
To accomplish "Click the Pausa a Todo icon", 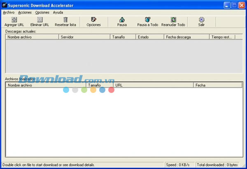I will [x=148, y=20].
